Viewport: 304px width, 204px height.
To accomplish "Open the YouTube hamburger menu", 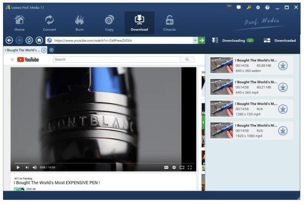I will [12, 59].
